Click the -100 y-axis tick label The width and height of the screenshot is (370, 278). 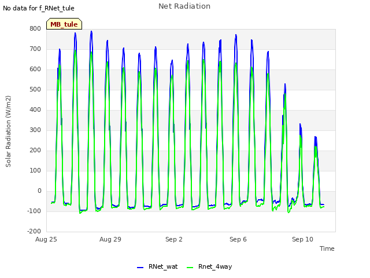tap(34, 211)
